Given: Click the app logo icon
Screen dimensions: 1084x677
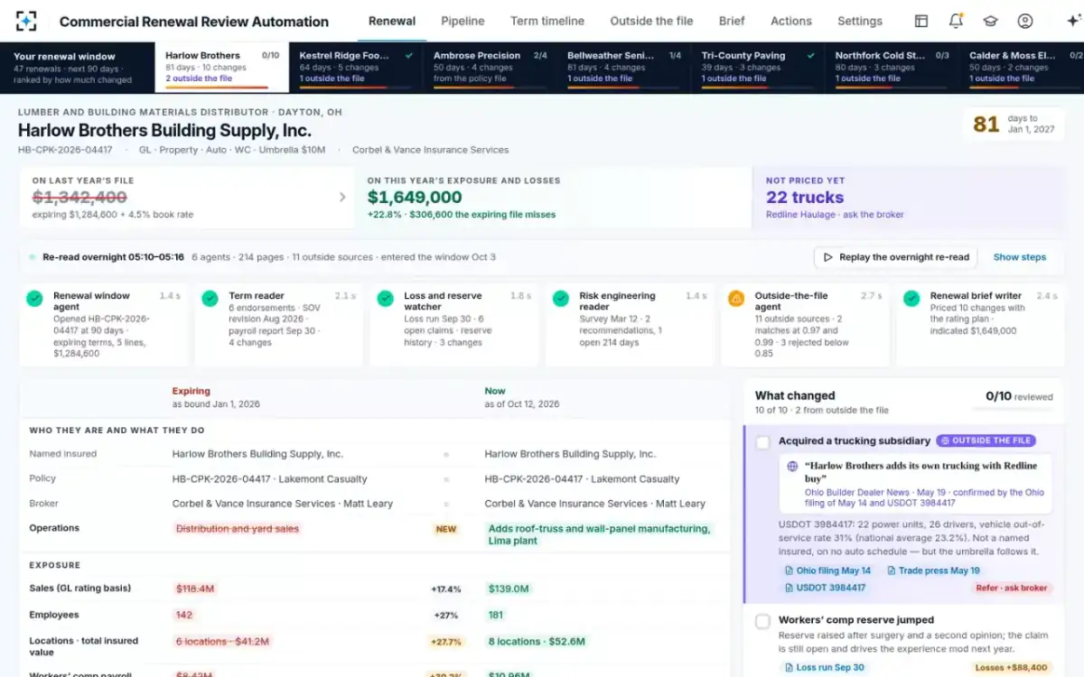Looking at the screenshot, I should pyautogui.click(x=26, y=21).
